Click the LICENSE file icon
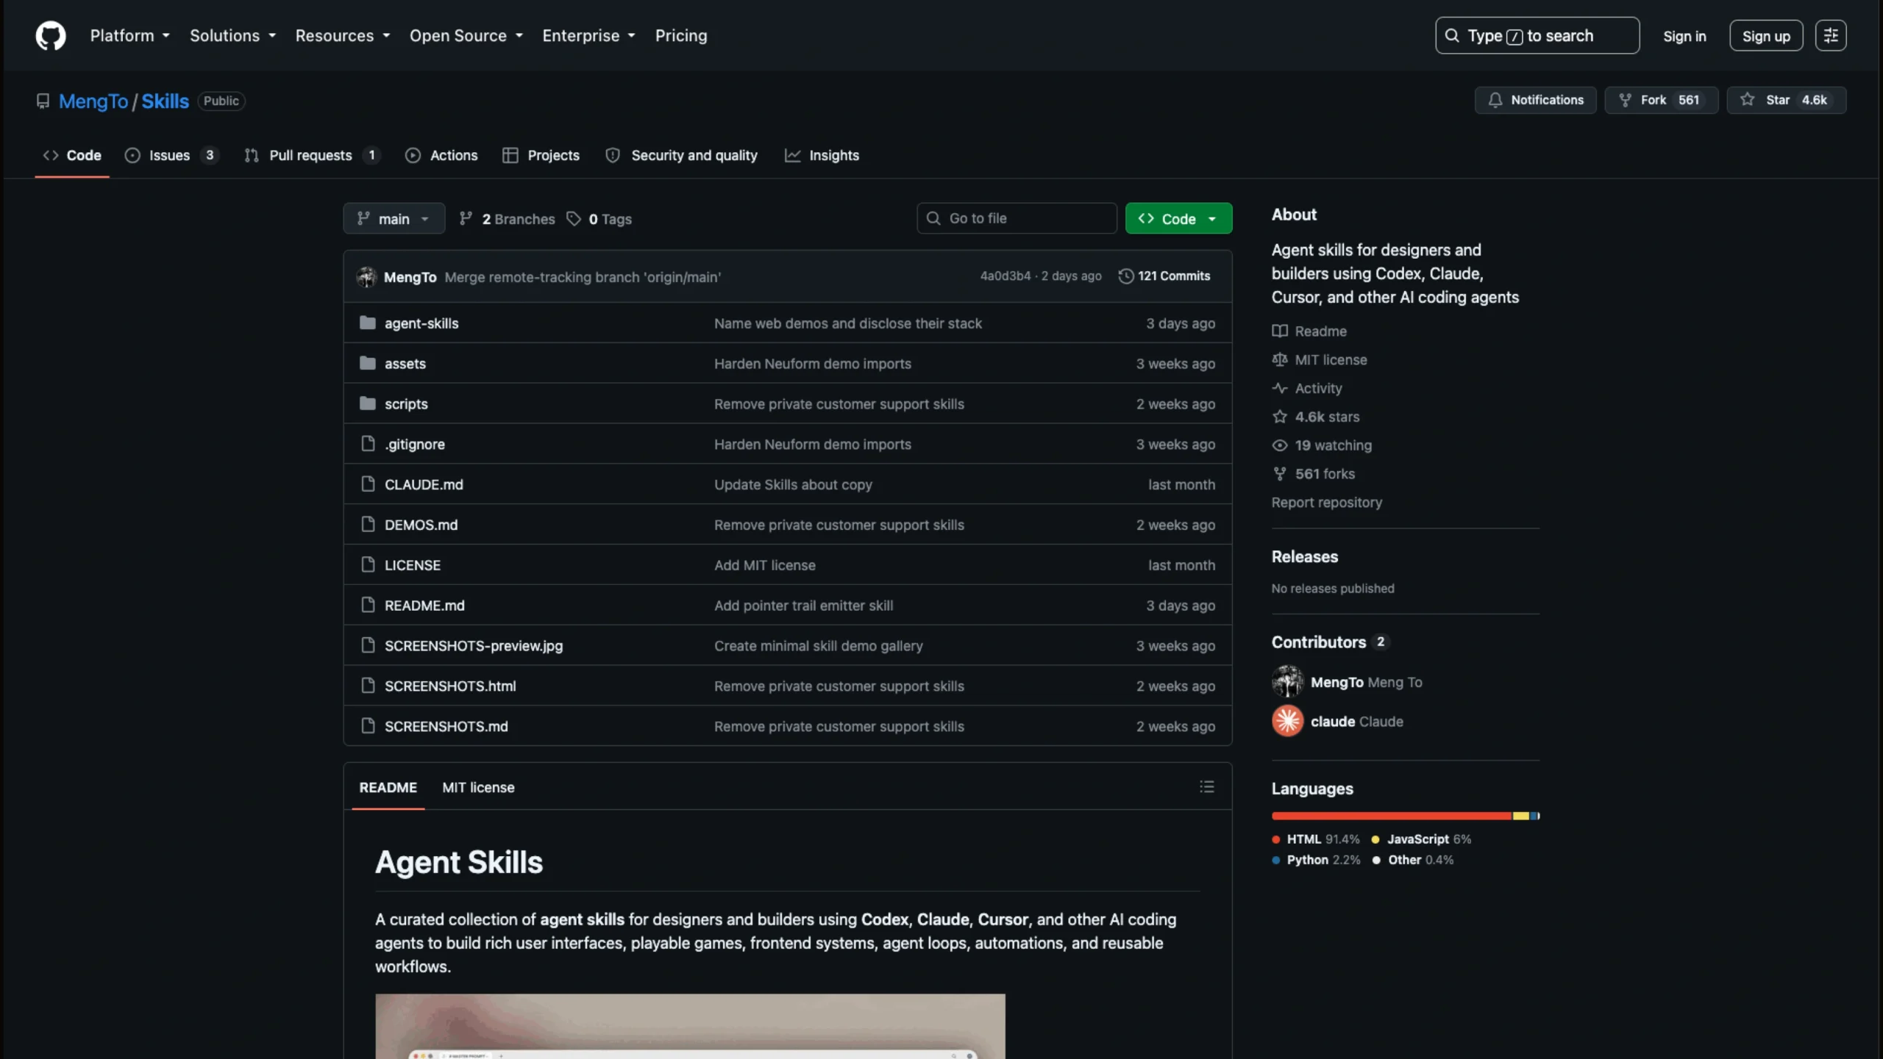1883x1059 pixels. coord(368,565)
